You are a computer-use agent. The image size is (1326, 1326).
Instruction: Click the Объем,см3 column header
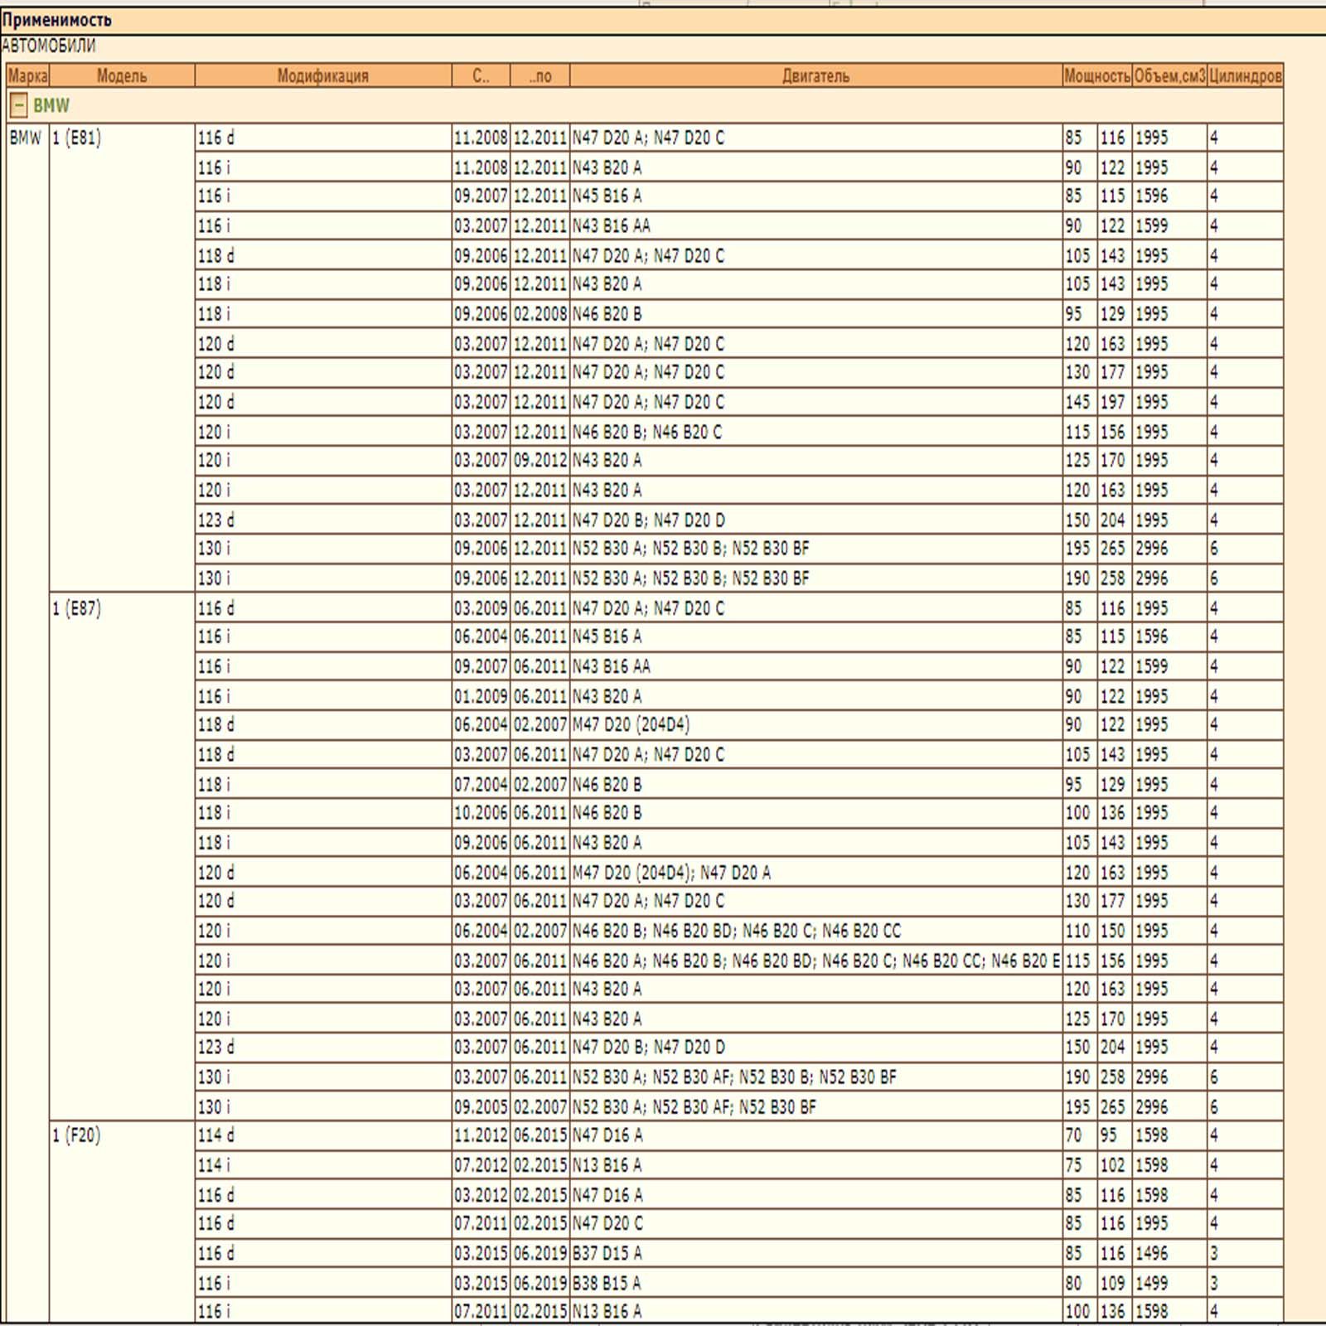(x=1169, y=76)
